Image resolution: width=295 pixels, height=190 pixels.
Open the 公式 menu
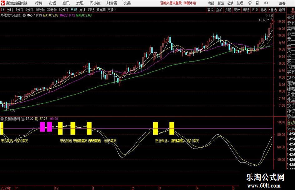[230, 3]
